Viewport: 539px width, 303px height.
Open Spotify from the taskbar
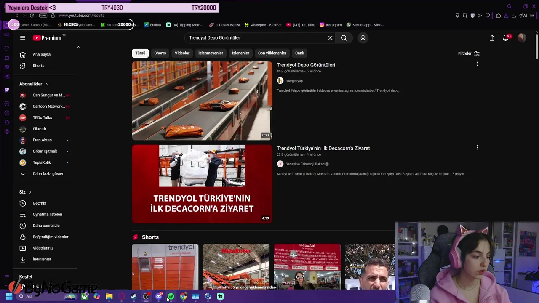(171, 297)
